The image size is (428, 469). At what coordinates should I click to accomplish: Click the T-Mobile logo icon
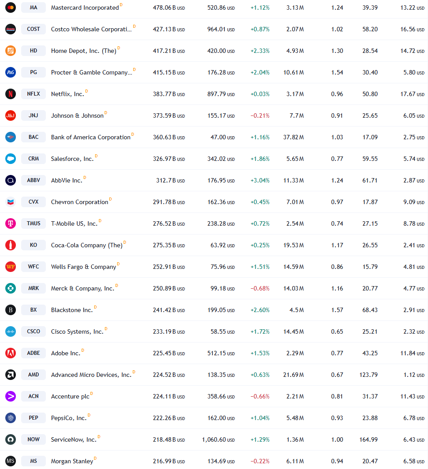point(11,223)
